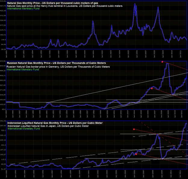Click the 221.2 y-axis value
Image resolution: width=188 pixels, height=179 pixels.
4,145
